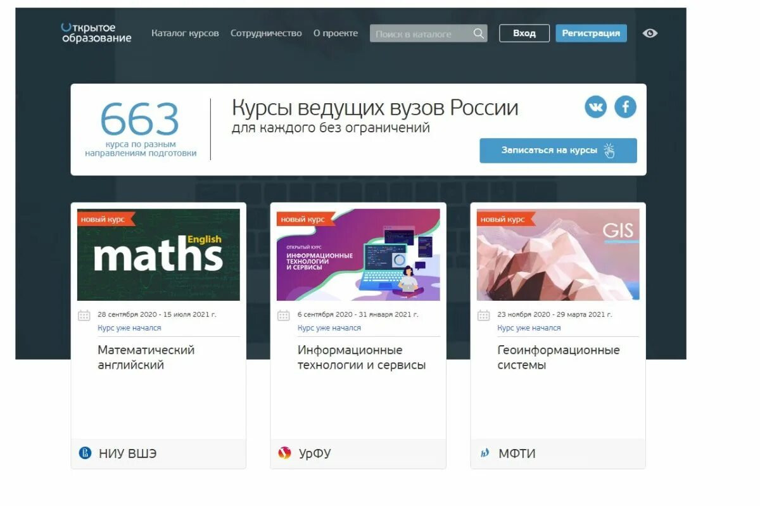Toggle the eye accessibility mode icon
Image resolution: width=760 pixels, height=506 pixels.
650,34
